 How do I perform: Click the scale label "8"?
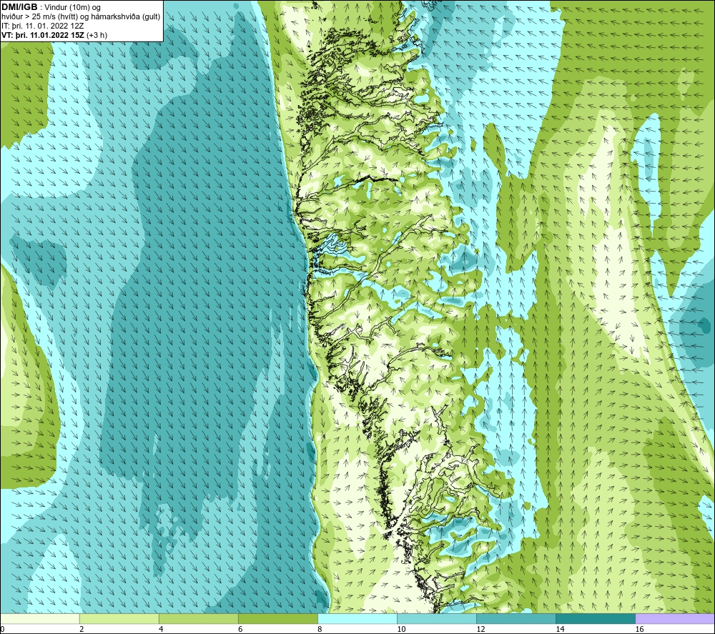[x=320, y=629]
